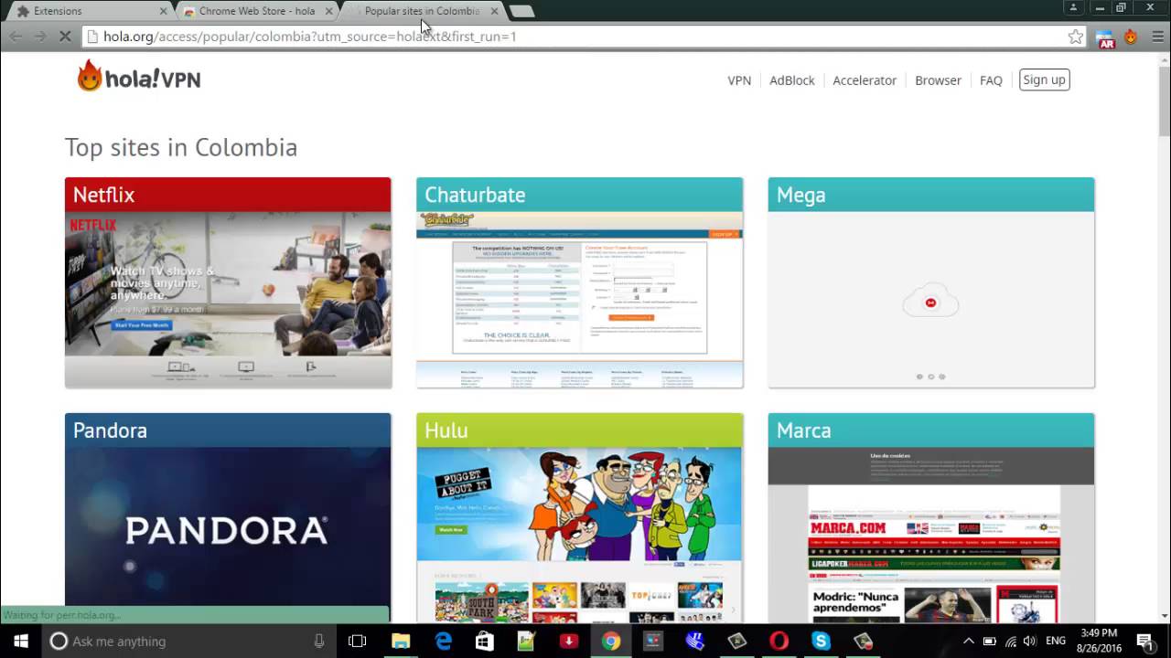This screenshot has width=1171, height=658.
Task: Open the Pandora site card
Action: (228, 518)
